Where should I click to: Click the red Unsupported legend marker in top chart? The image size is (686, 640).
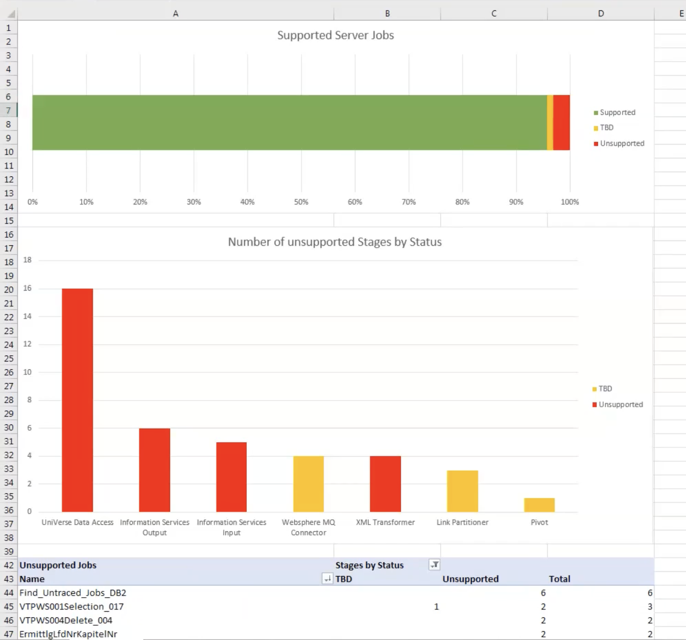[x=596, y=144]
